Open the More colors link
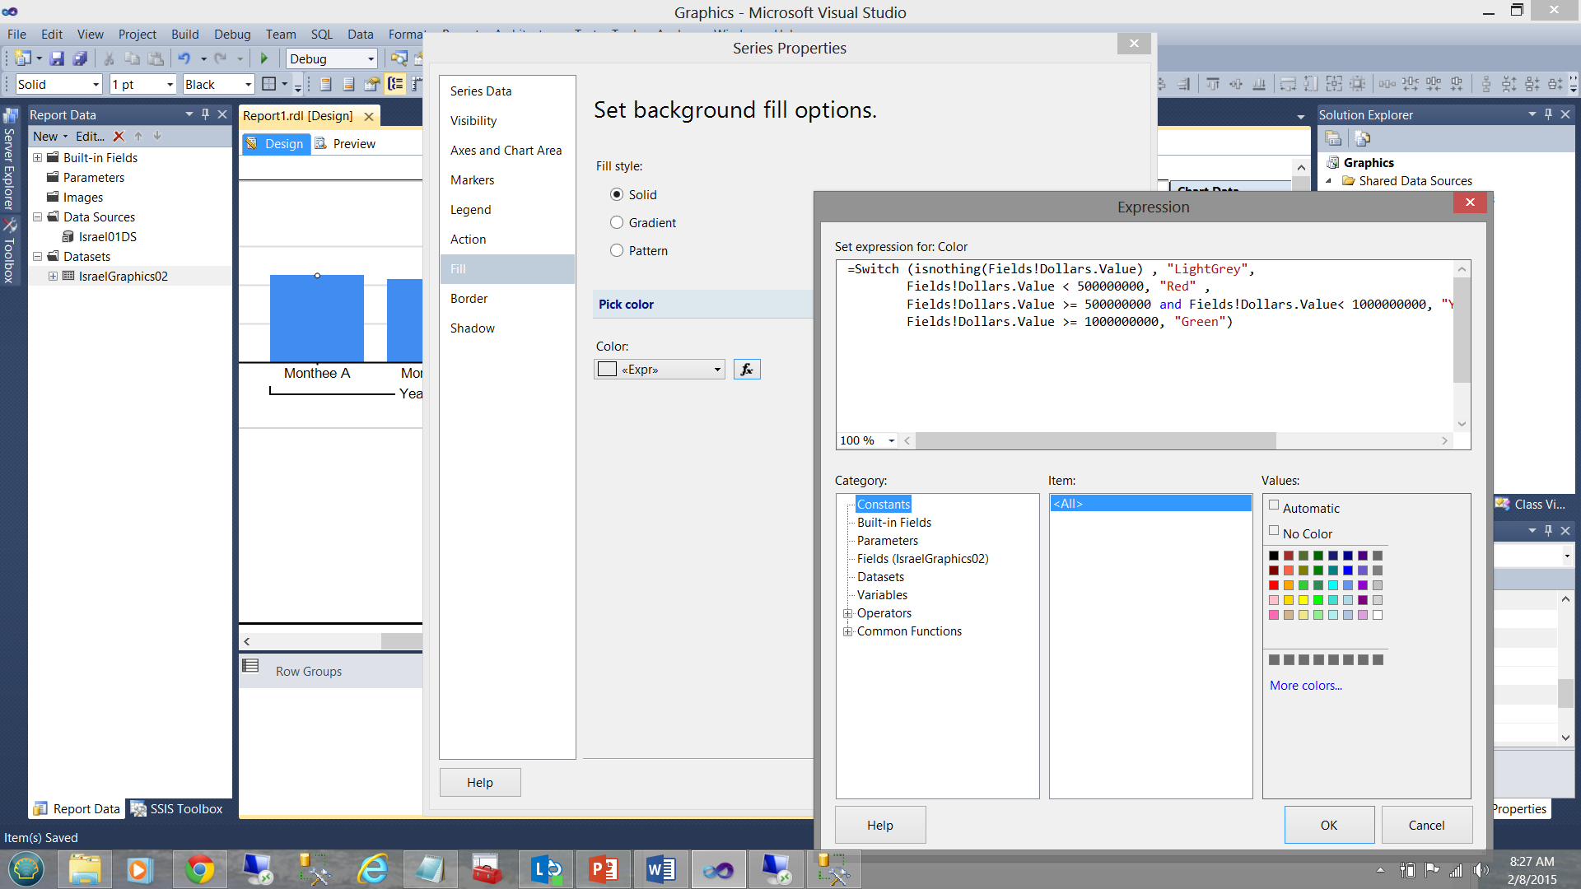 (1305, 686)
